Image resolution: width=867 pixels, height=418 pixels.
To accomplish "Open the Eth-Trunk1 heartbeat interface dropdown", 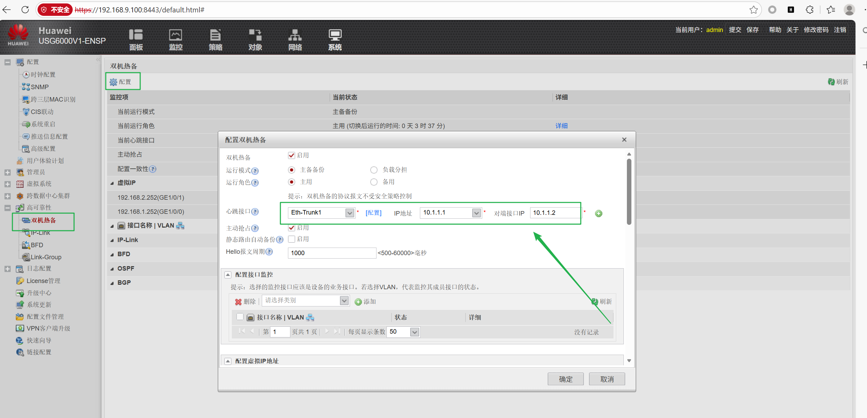I will click(350, 213).
